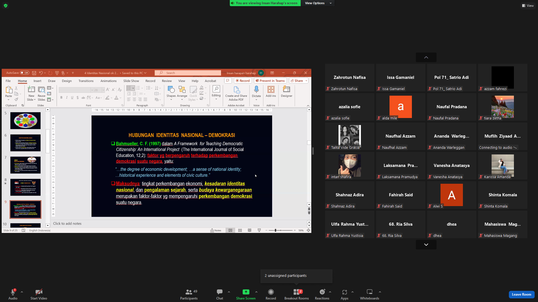
Task: Click the zoom in plus button
Action: click(295, 230)
